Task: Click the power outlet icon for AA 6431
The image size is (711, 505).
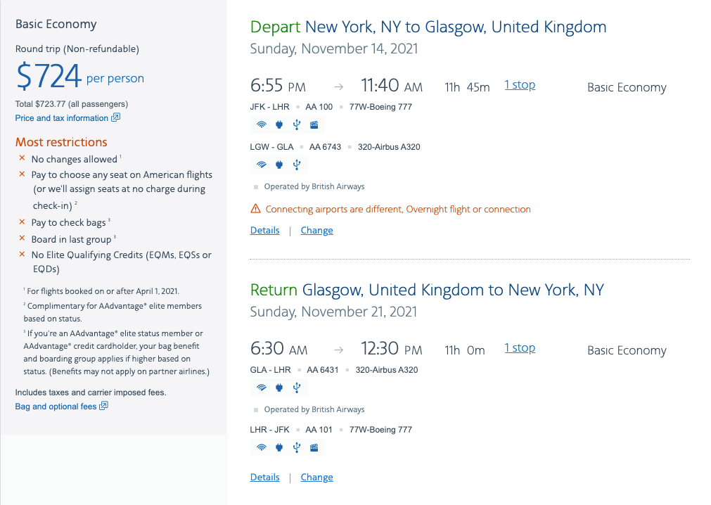Action: (x=279, y=388)
